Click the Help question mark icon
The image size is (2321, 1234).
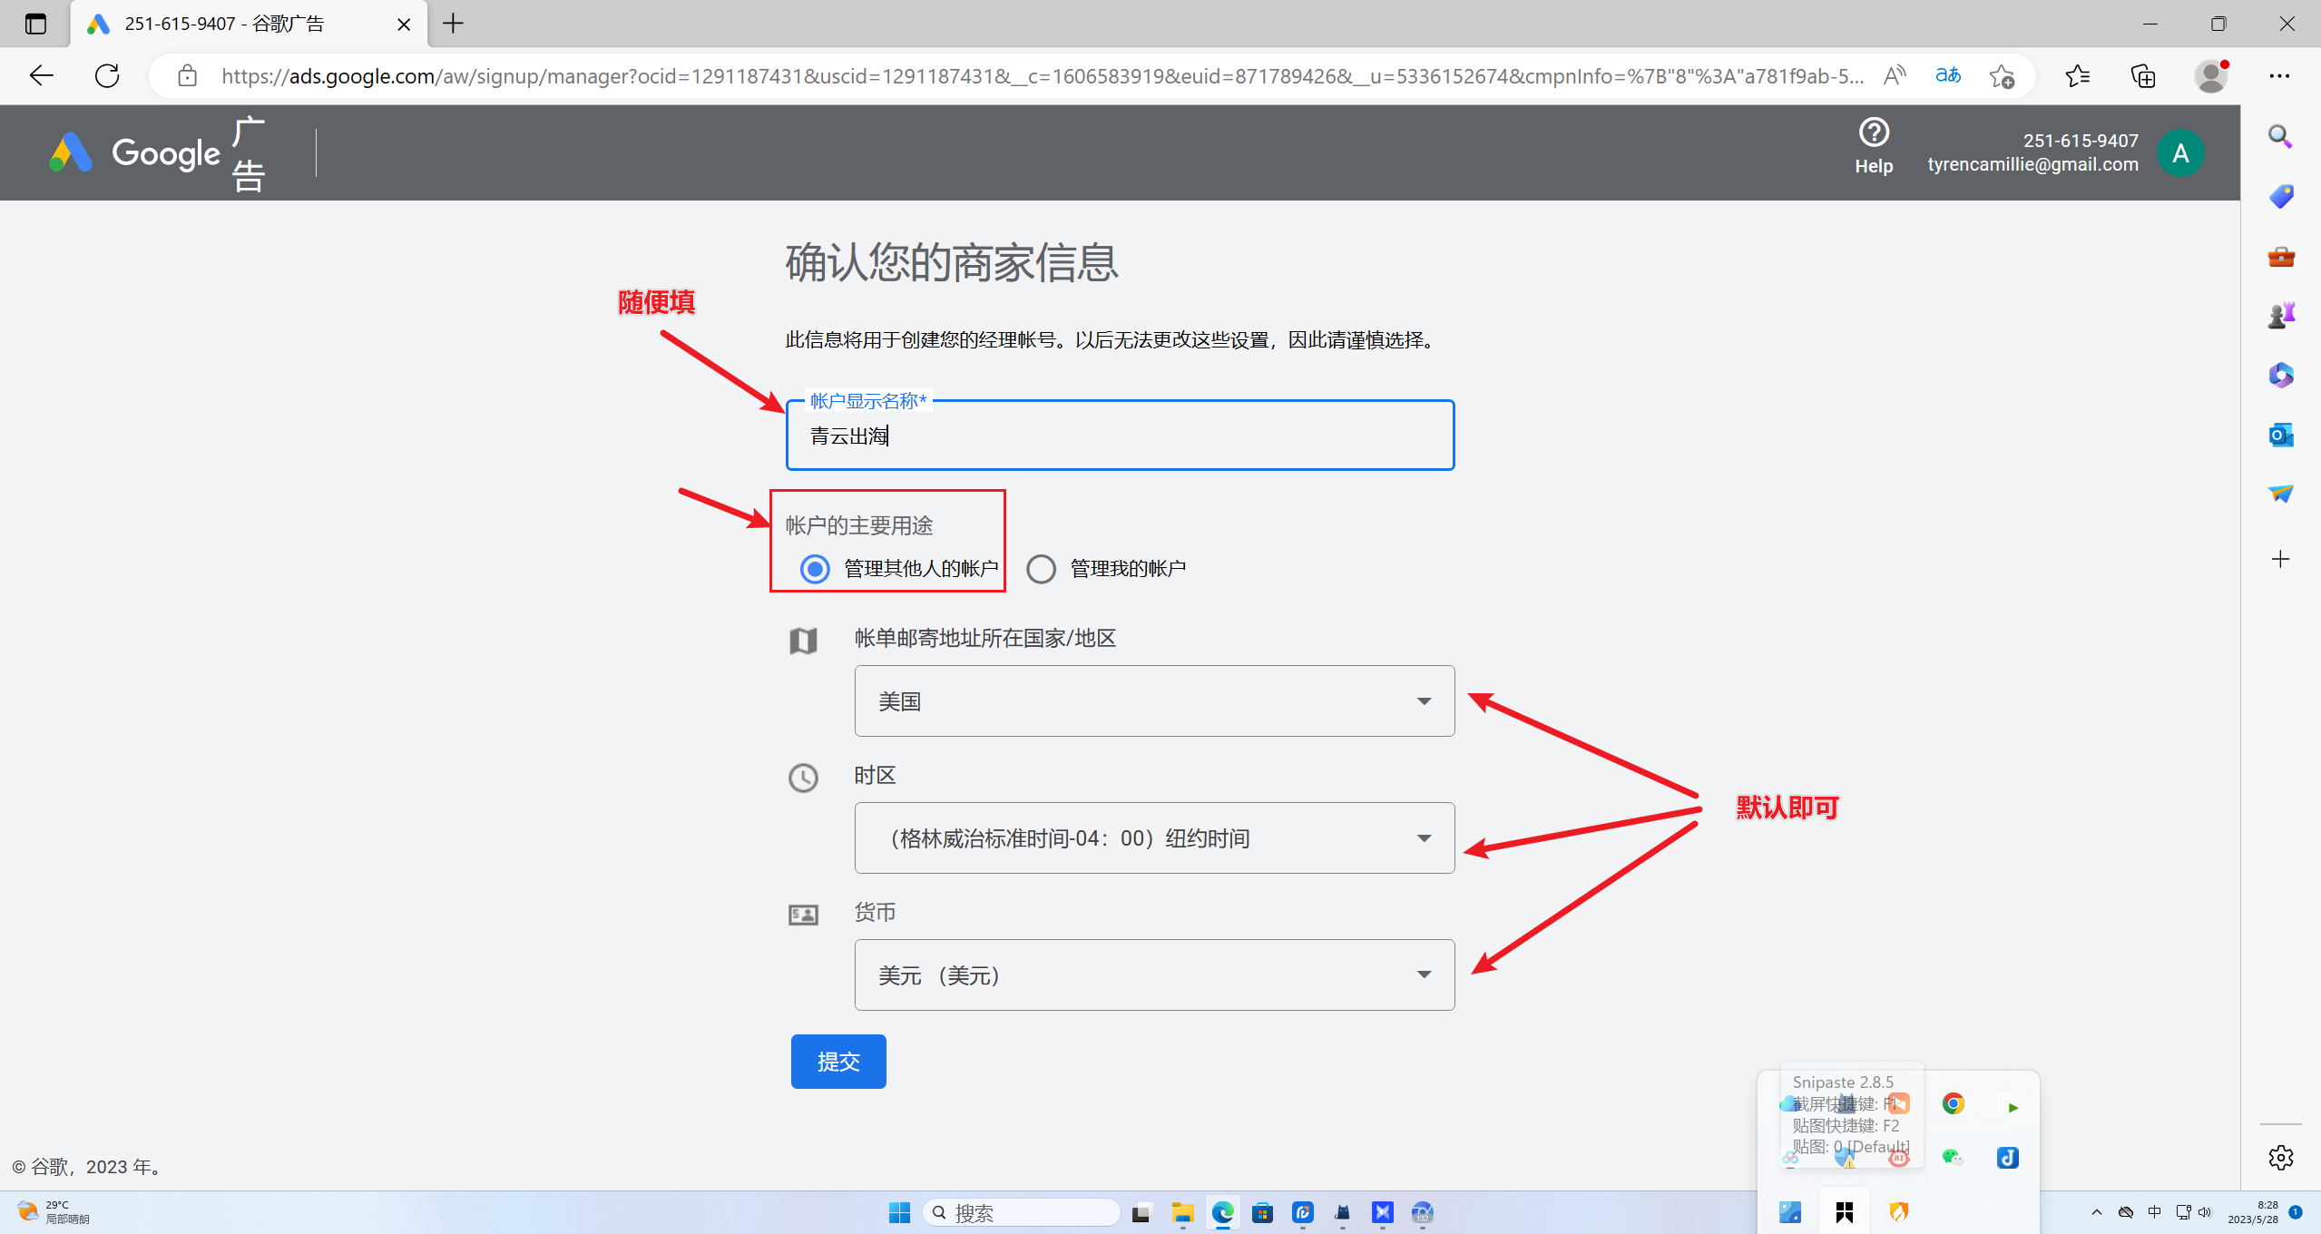[x=1873, y=133]
